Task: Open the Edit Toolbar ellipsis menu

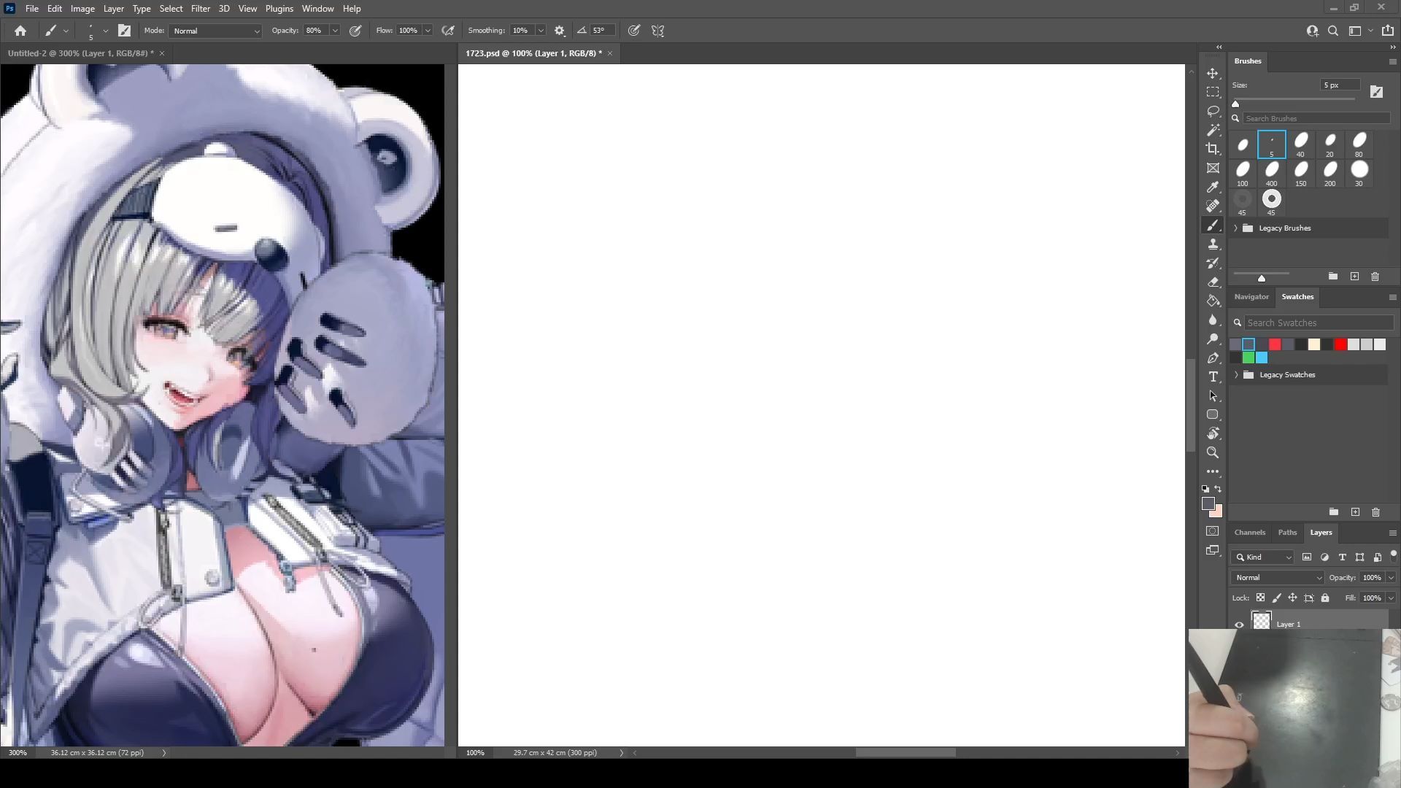Action: tap(1213, 471)
